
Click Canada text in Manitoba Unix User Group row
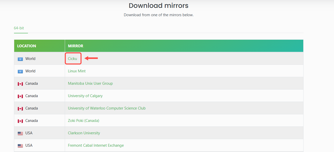(31, 83)
